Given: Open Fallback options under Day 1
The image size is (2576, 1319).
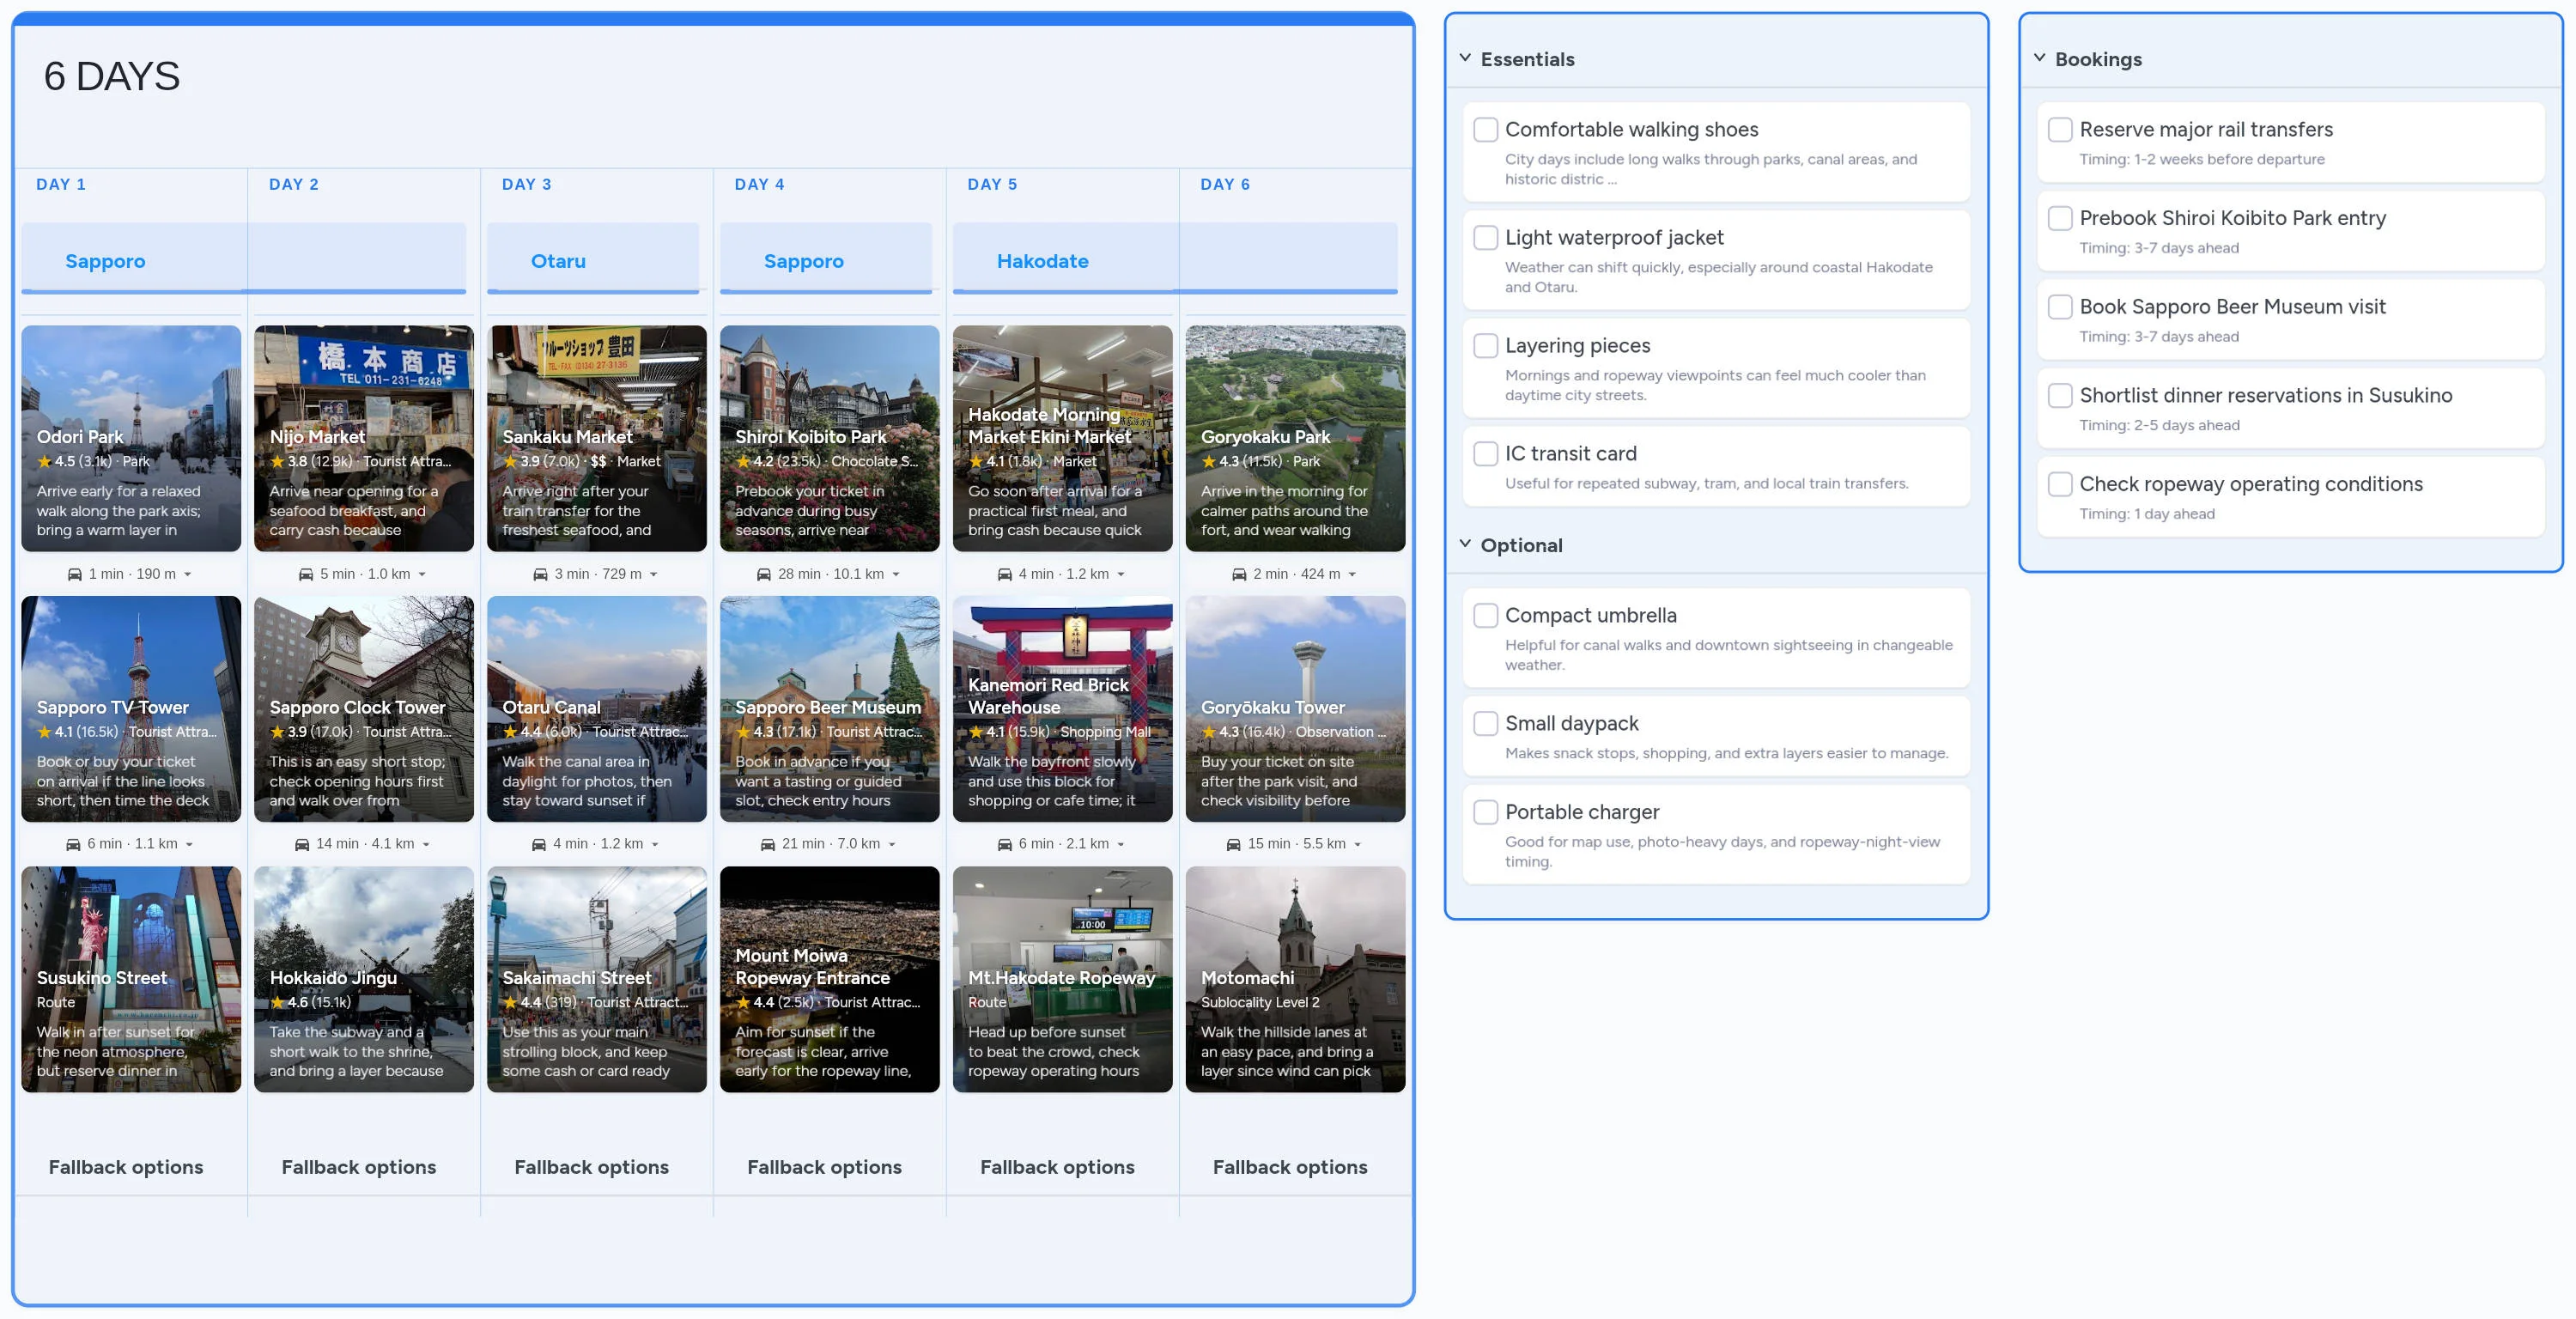Looking at the screenshot, I should tap(127, 1166).
